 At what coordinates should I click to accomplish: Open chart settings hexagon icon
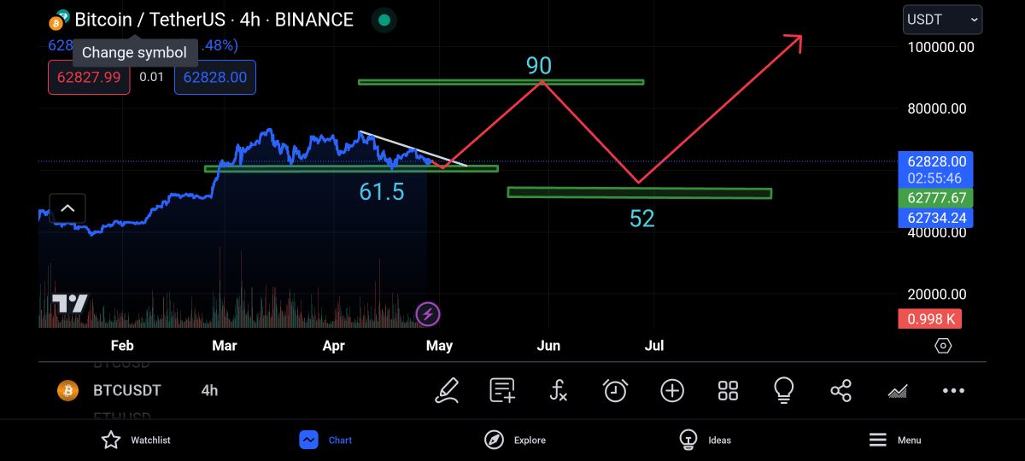[x=943, y=346]
